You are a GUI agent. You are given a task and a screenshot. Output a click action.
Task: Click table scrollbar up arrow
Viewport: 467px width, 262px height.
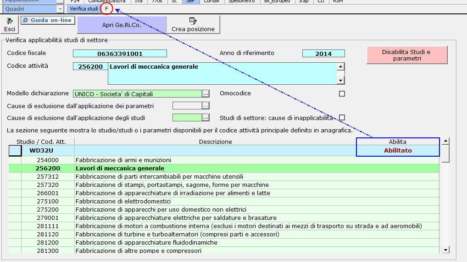pyautogui.click(x=445, y=141)
